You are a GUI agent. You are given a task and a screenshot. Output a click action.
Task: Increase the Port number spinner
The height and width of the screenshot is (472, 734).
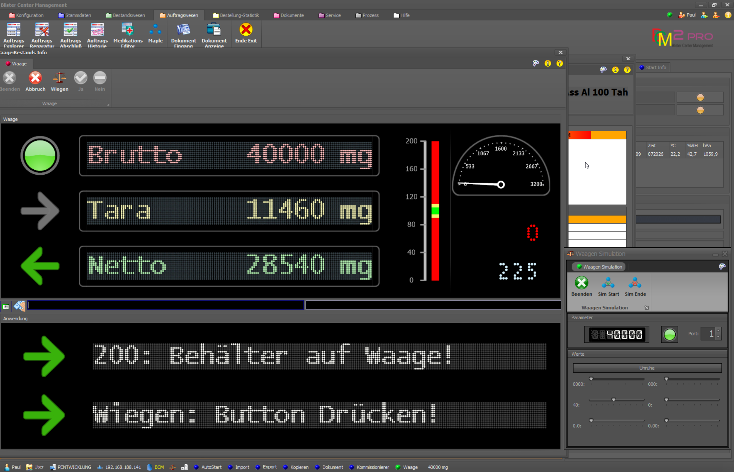tap(718, 331)
